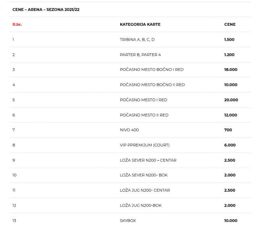Select 'PARTER B, PARTER 4' category text
Viewport: 258px width, 228px height.
[x=140, y=54]
